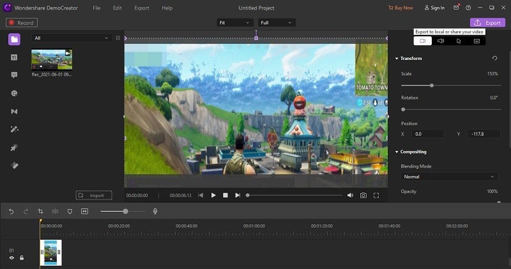This screenshot has width=511, height=269.
Task: Open the Edit menu
Action: coord(118,8)
